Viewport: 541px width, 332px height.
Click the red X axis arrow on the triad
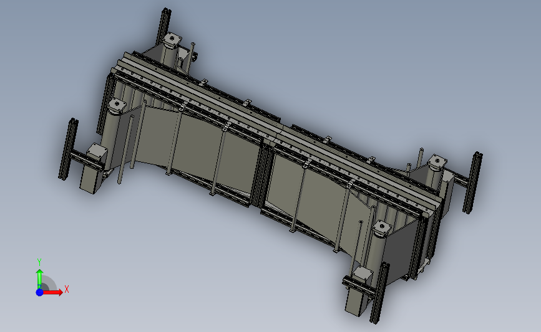click(x=52, y=292)
